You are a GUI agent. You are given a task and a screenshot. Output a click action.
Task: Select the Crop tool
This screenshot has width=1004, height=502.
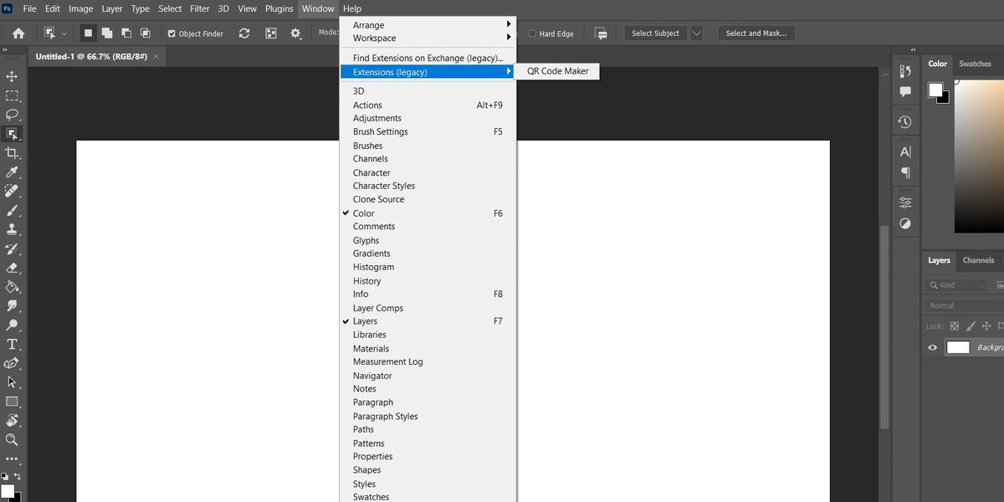(x=12, y=153)
